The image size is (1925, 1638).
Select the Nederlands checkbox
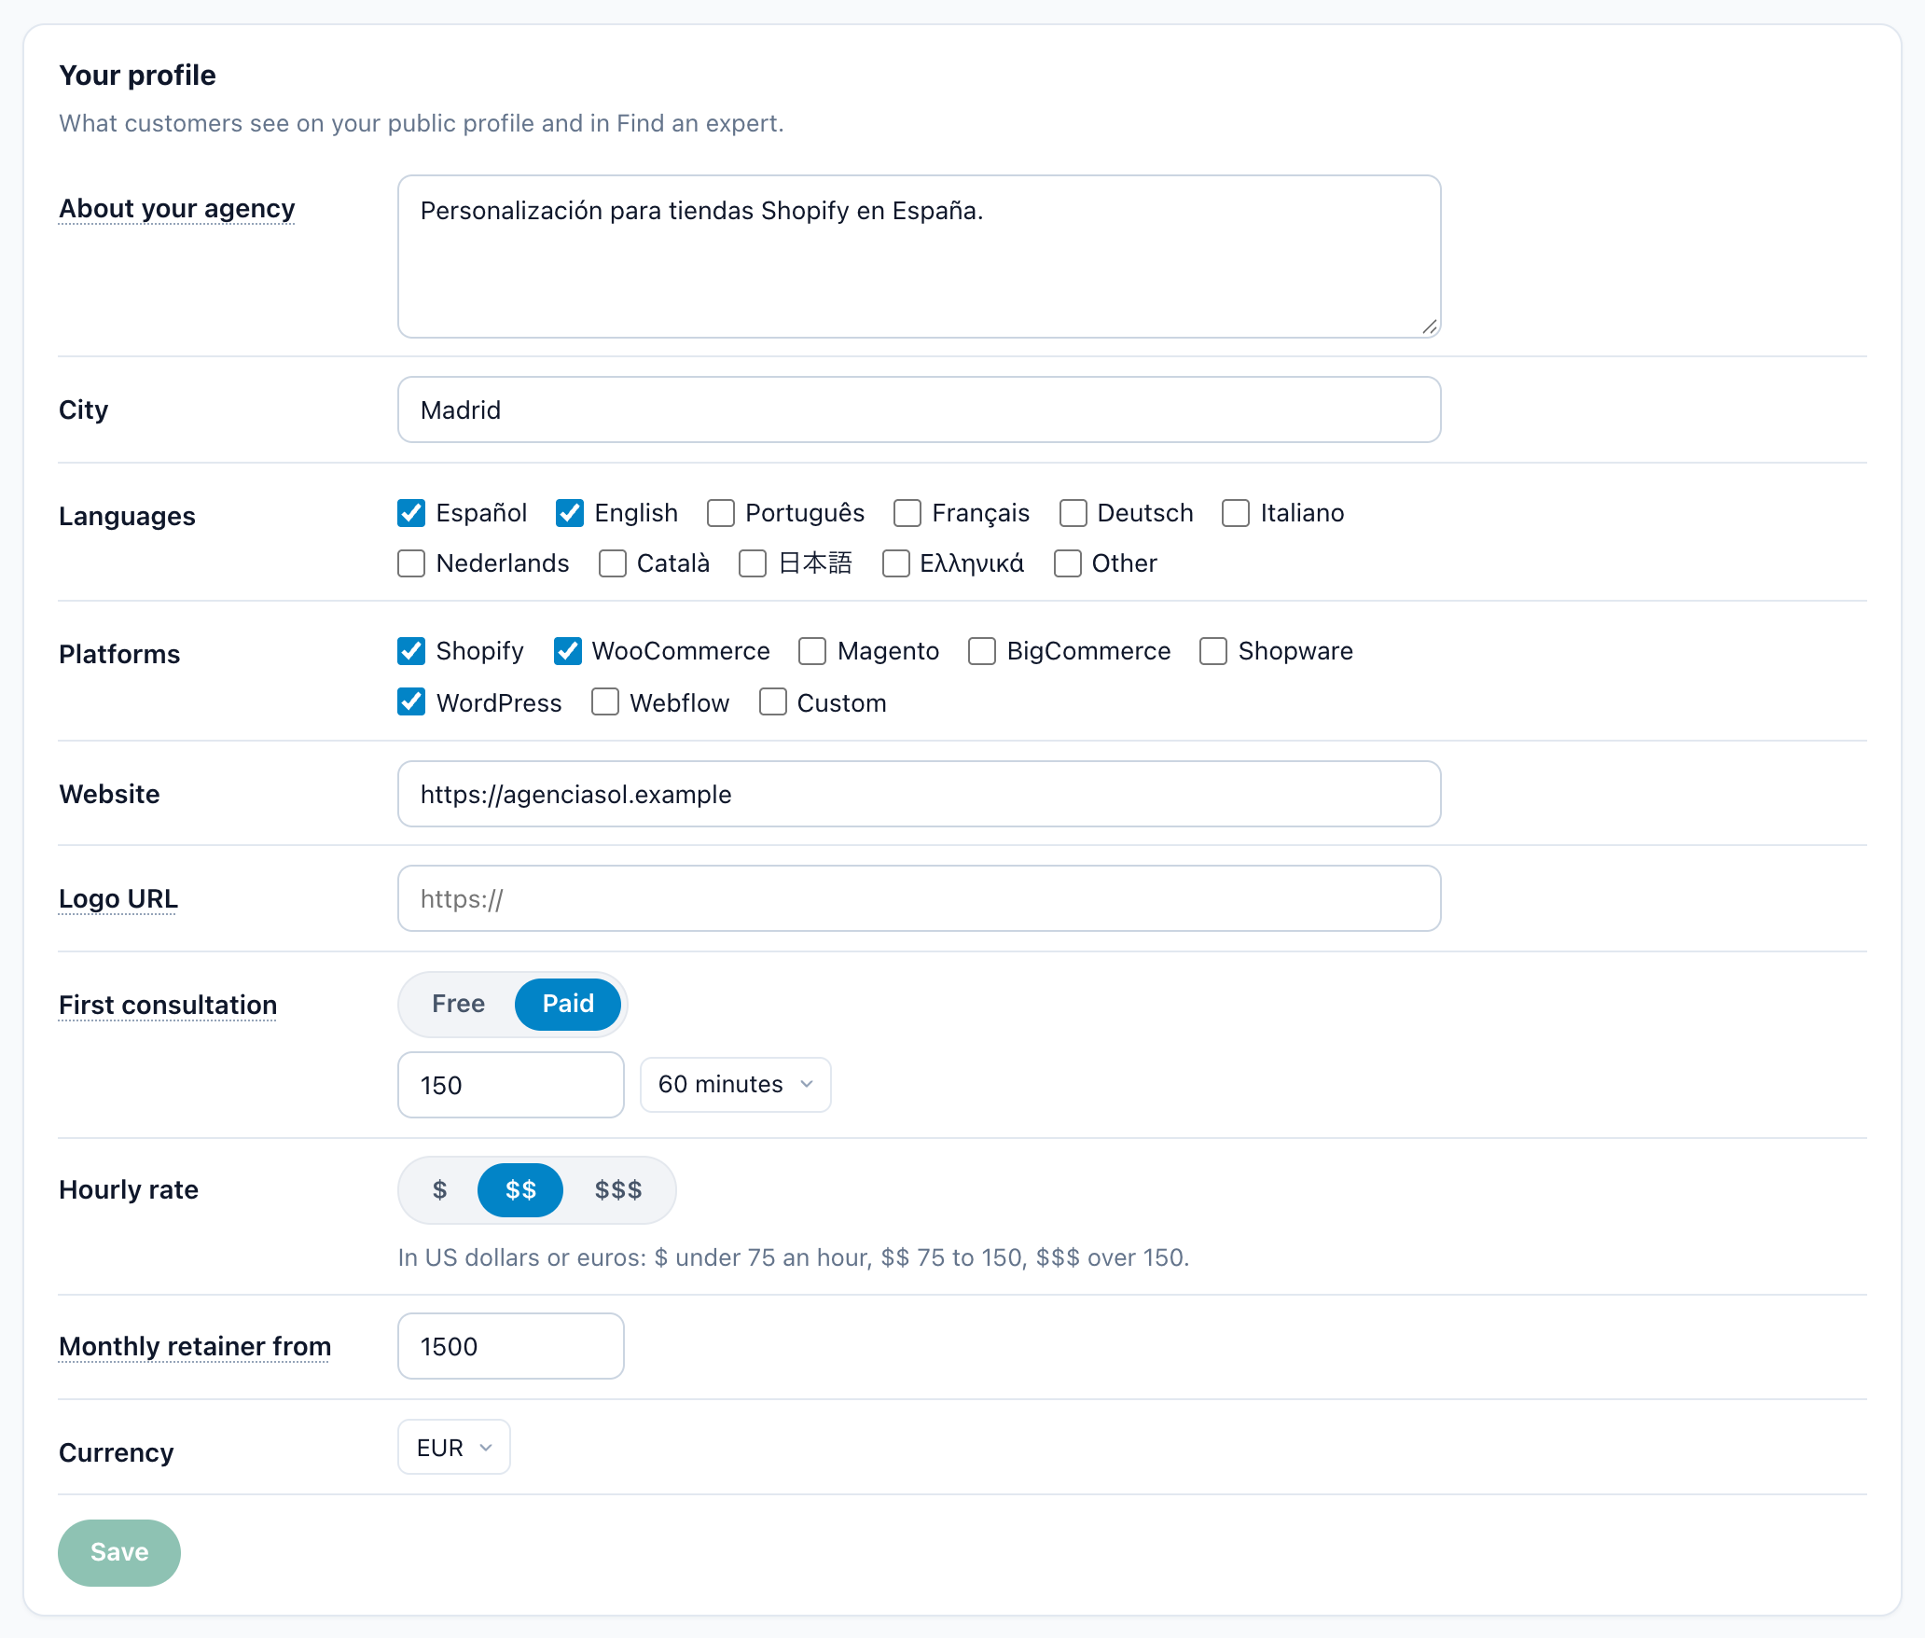(411, 563)
